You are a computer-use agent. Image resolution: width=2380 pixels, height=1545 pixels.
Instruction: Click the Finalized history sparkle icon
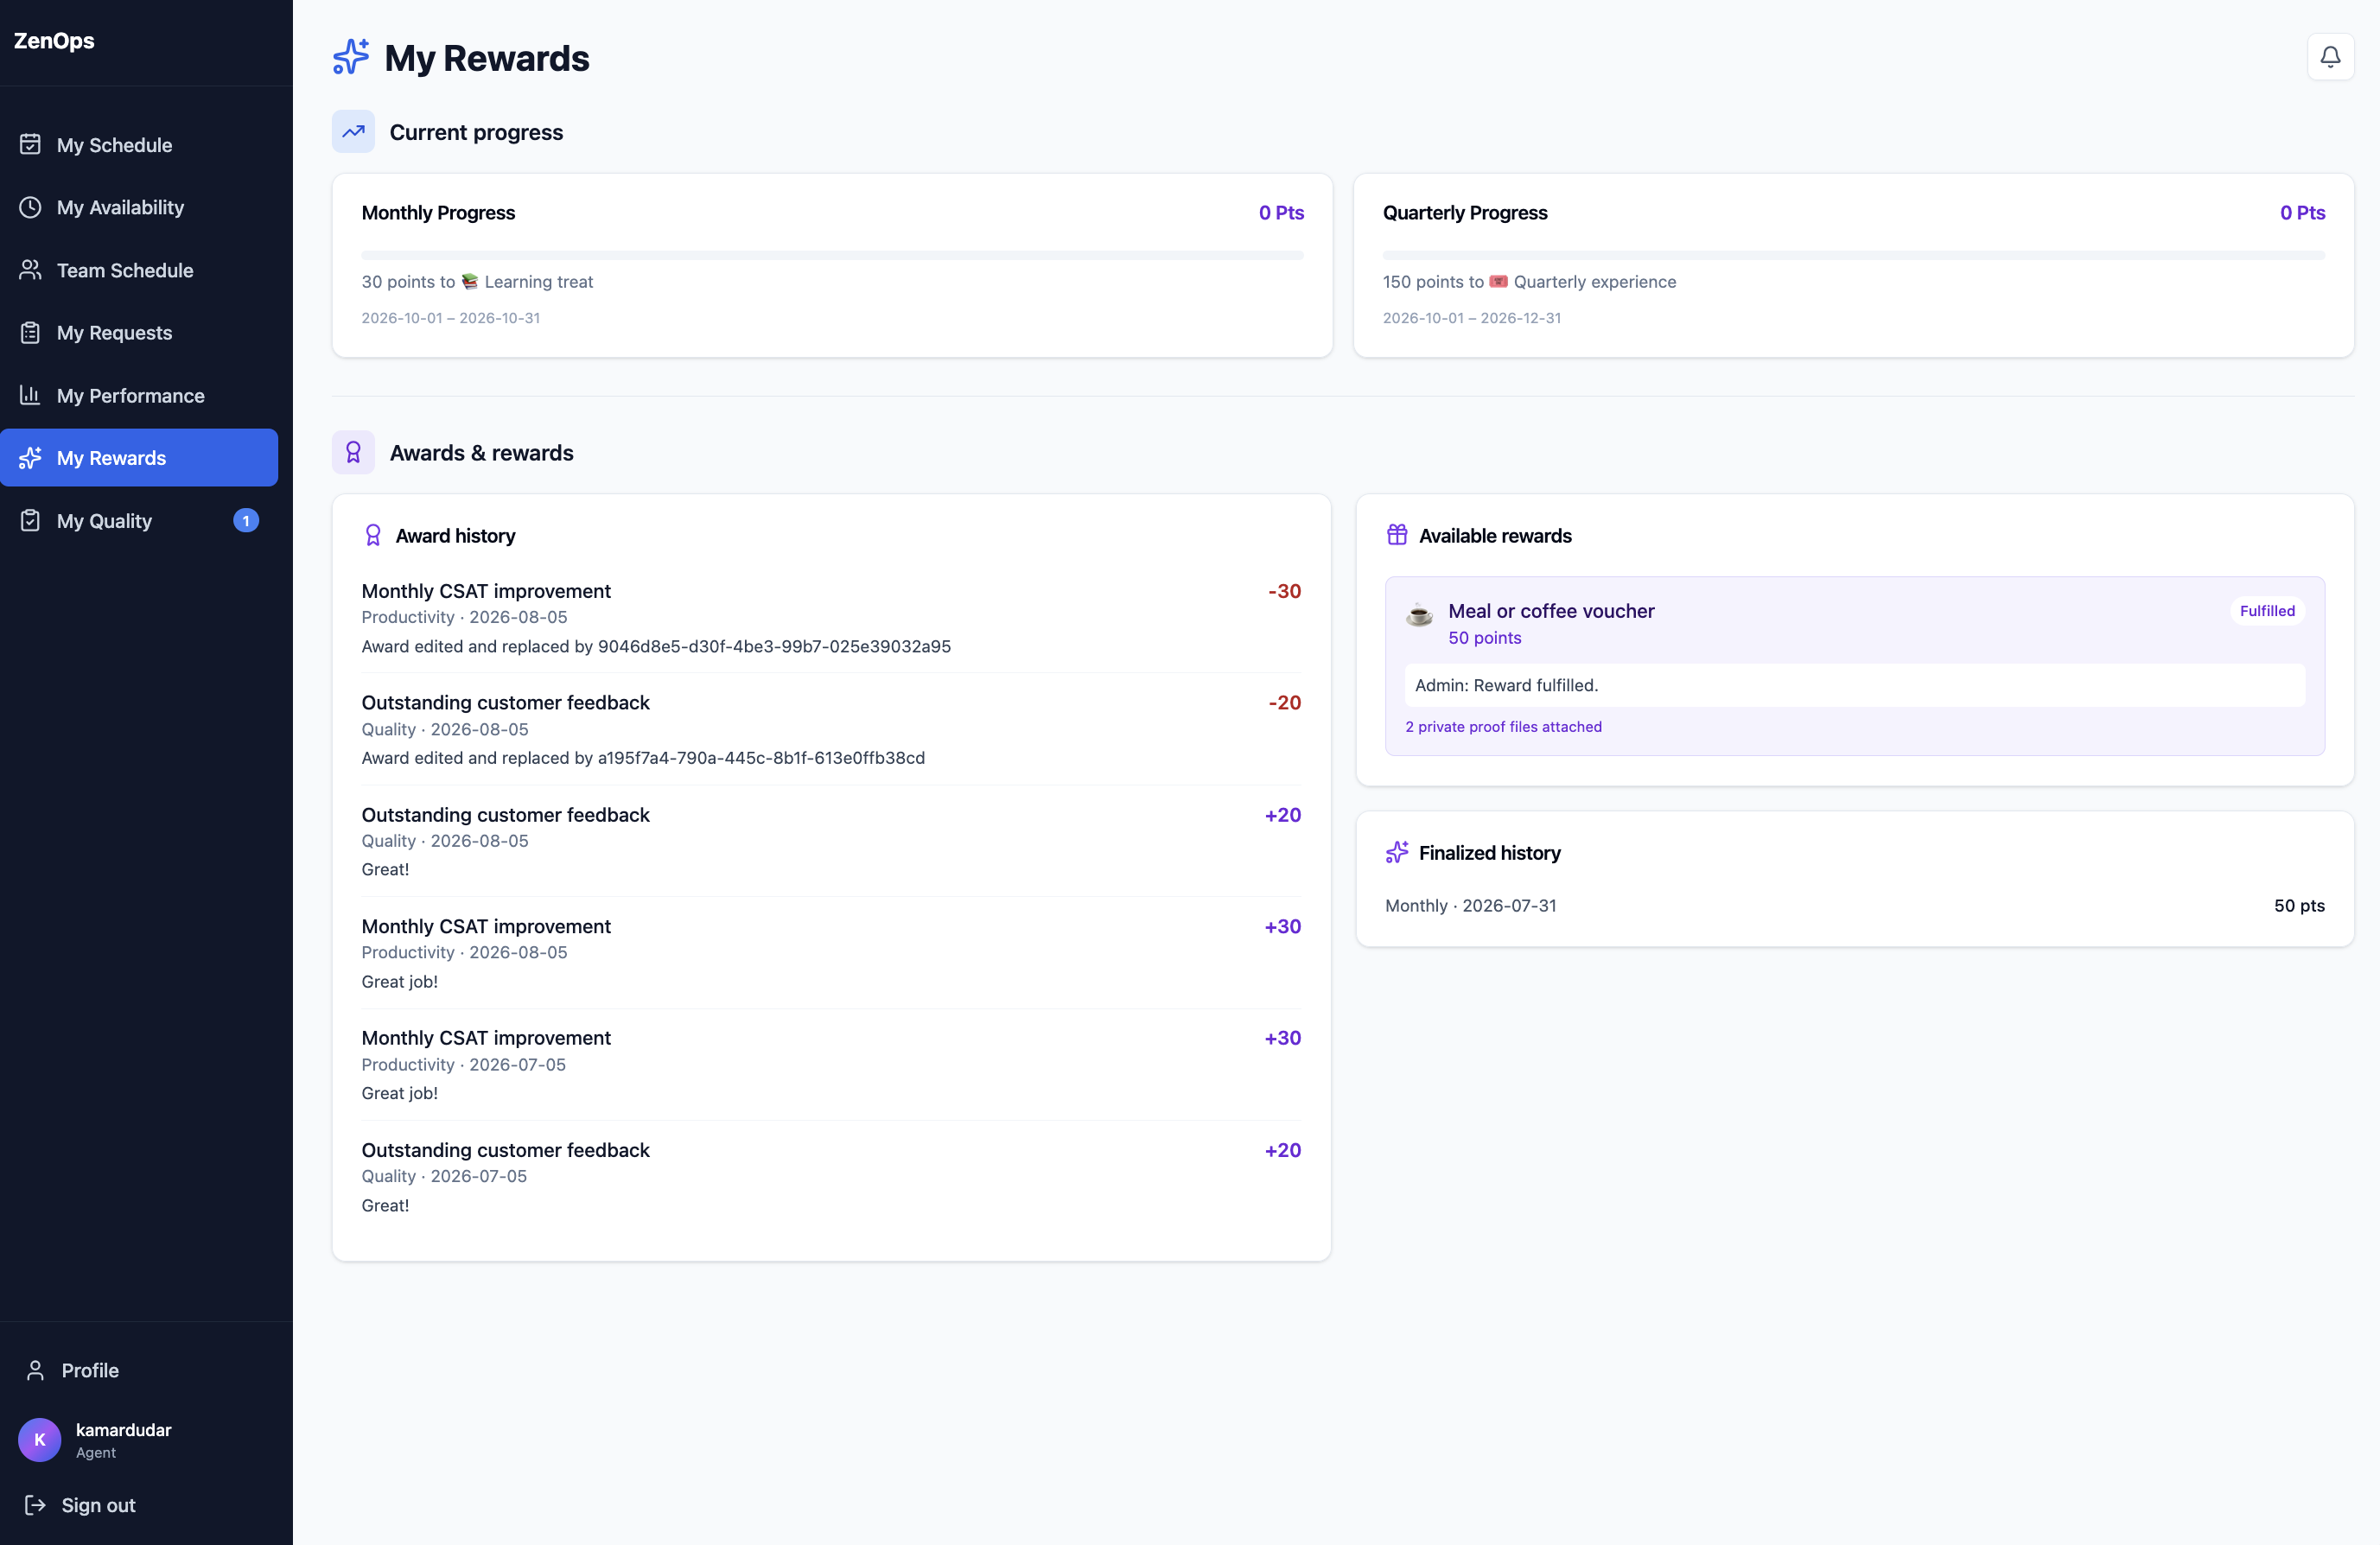point(1397,853)
